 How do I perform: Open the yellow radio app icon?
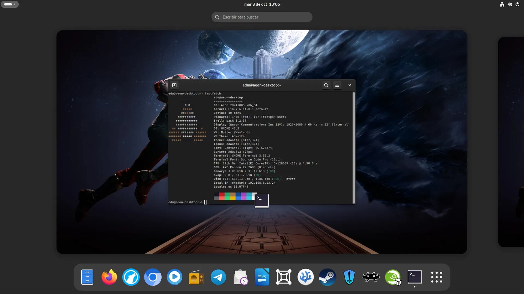tap(196, 277)
